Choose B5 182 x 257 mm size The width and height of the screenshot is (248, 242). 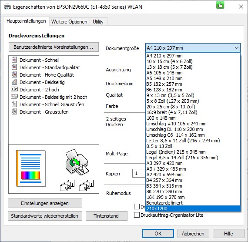(193, 84)
